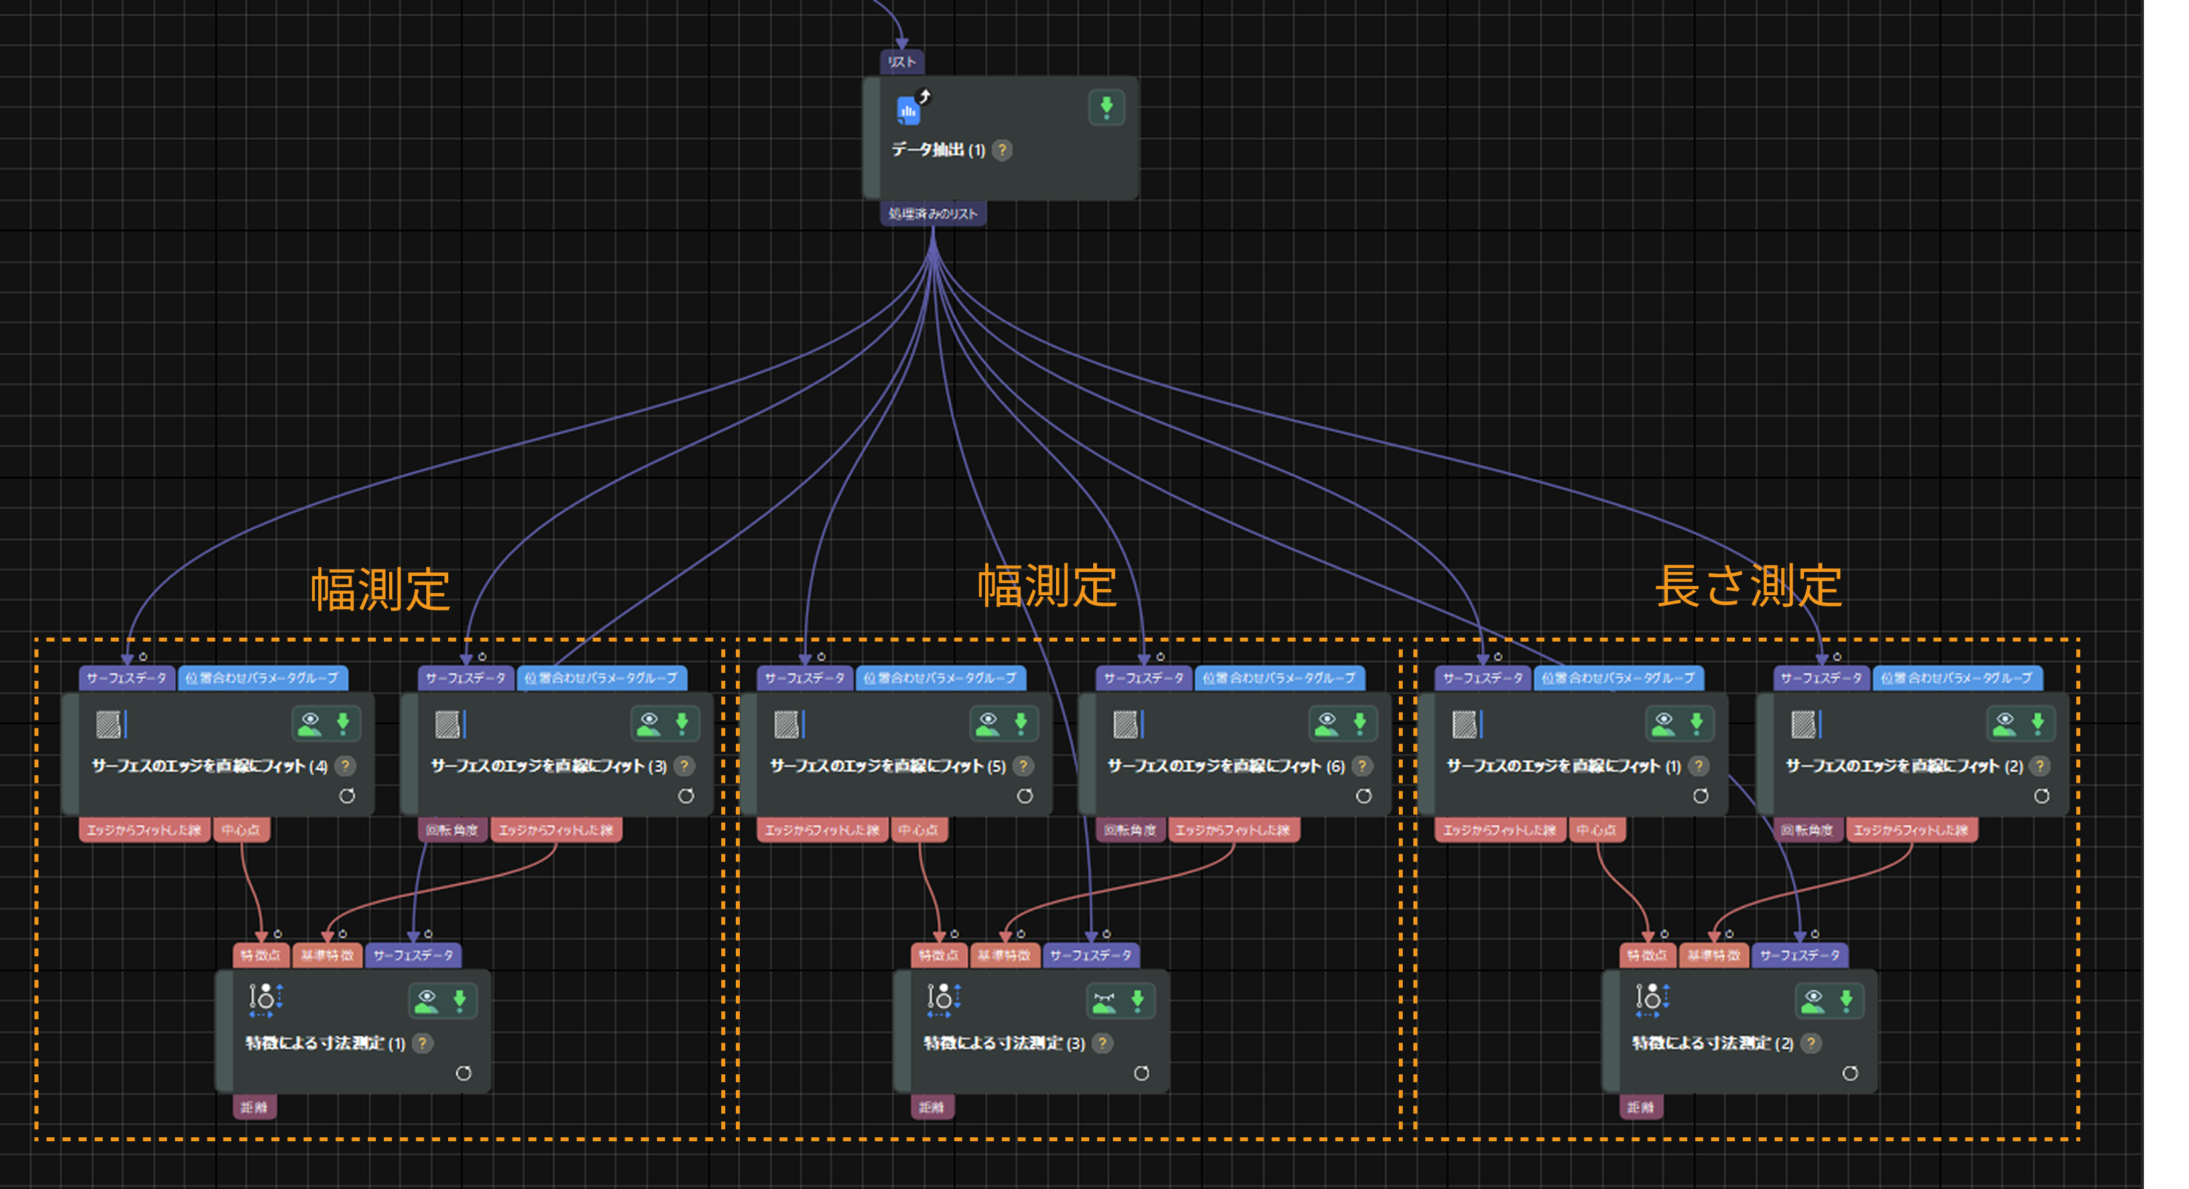This screenshot has width=2189, height=1189.
Task: Toggle visualization on 特徴による寸法測定 (3) step
Action: (1104, 1001)
